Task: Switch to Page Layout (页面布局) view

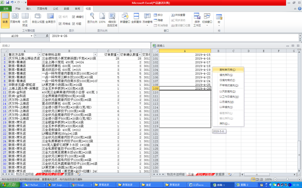Action: coord(15,19)
